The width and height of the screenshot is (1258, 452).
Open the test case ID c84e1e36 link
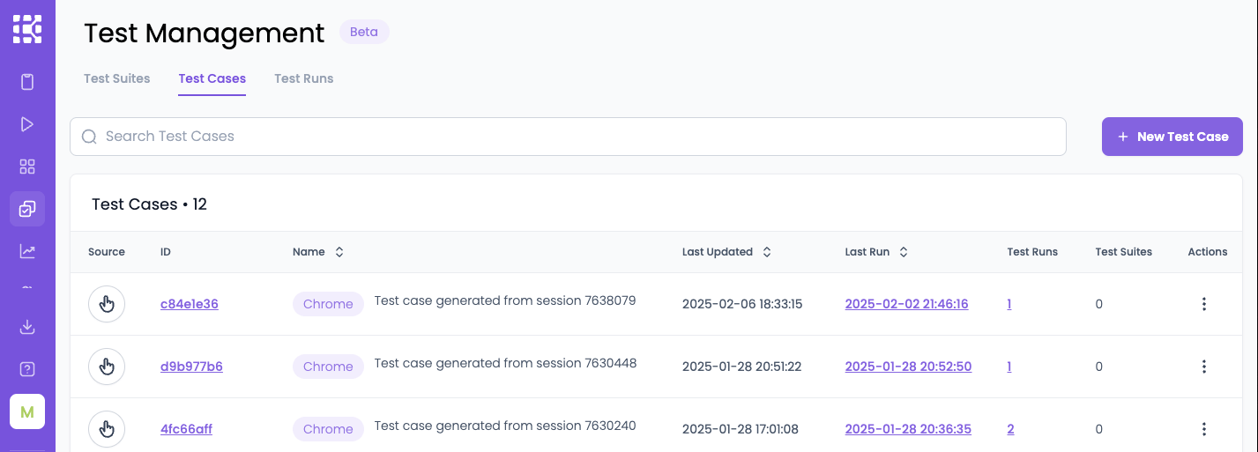coord(190,304)
